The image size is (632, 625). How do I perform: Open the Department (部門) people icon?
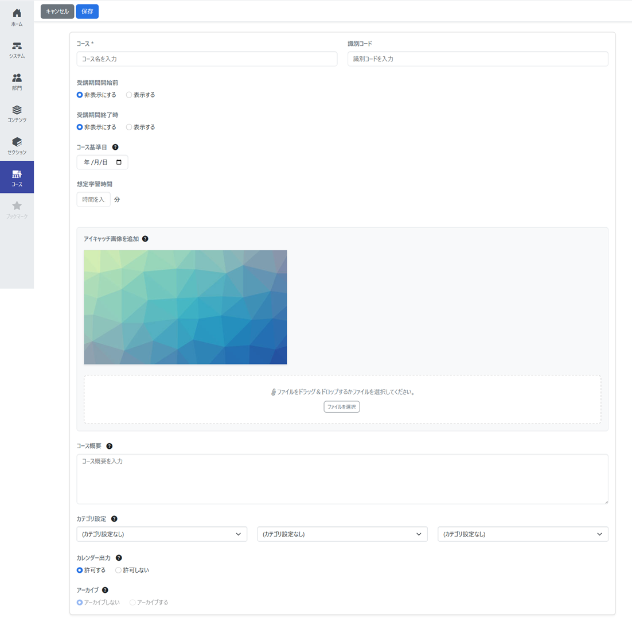pos(17,78)
